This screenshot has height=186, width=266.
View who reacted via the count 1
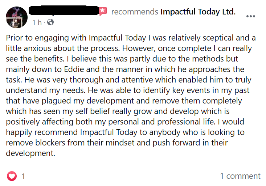(23, 176)
